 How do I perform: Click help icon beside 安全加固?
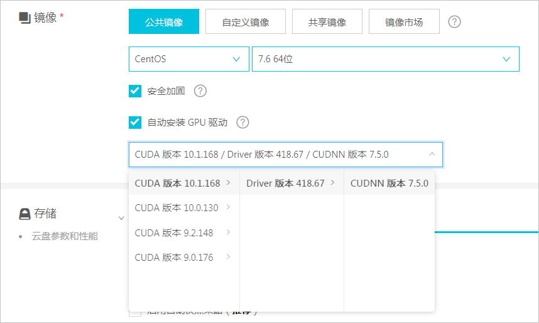[x=200, y=91]
